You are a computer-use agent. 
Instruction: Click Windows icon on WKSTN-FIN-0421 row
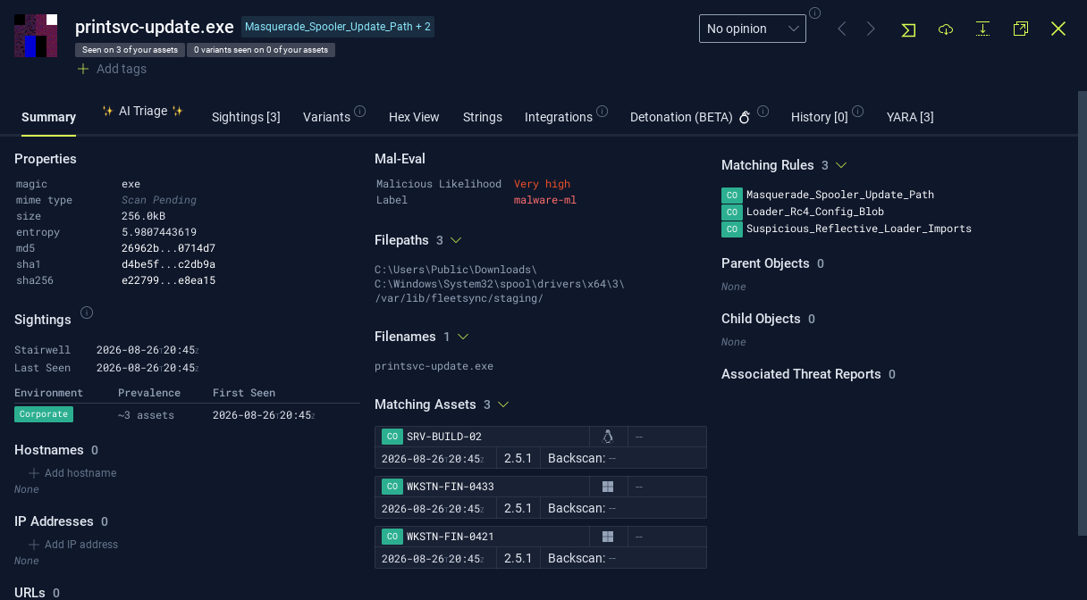point(608,537)
